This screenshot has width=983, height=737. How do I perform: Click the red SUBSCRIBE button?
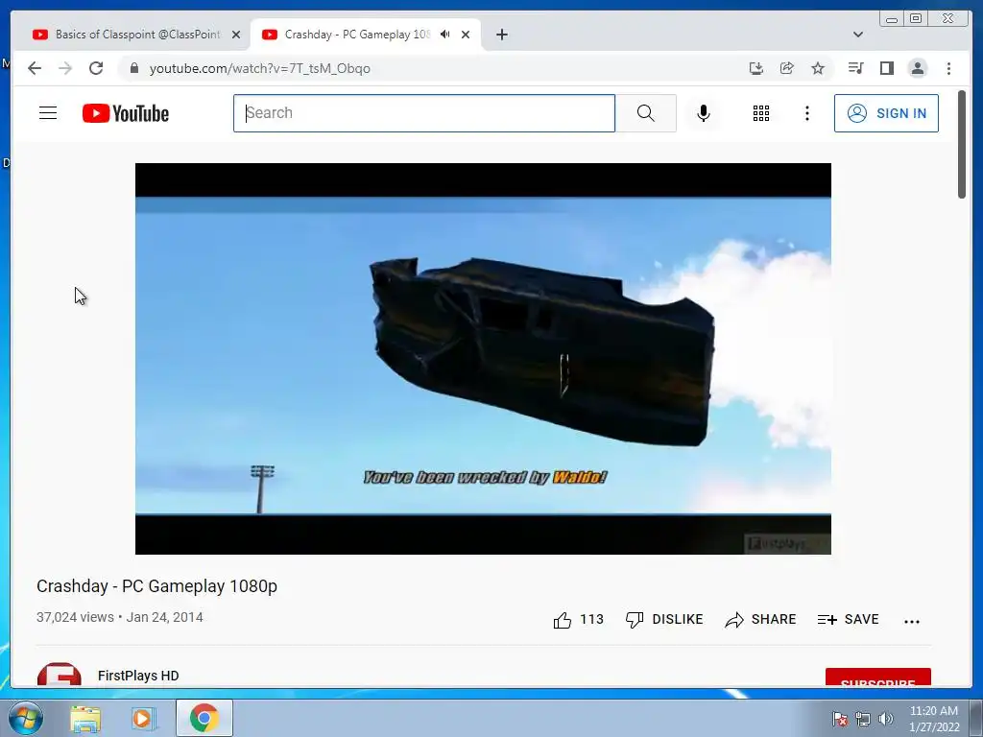pos(877,678)
